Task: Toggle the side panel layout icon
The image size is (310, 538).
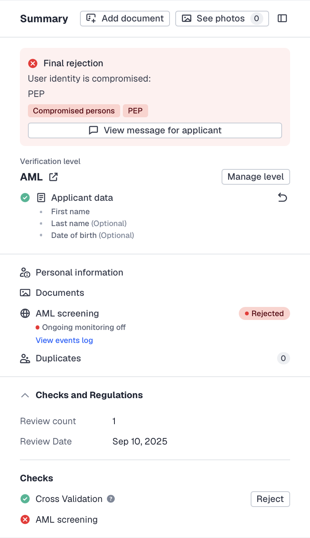Action: point(282,18)
